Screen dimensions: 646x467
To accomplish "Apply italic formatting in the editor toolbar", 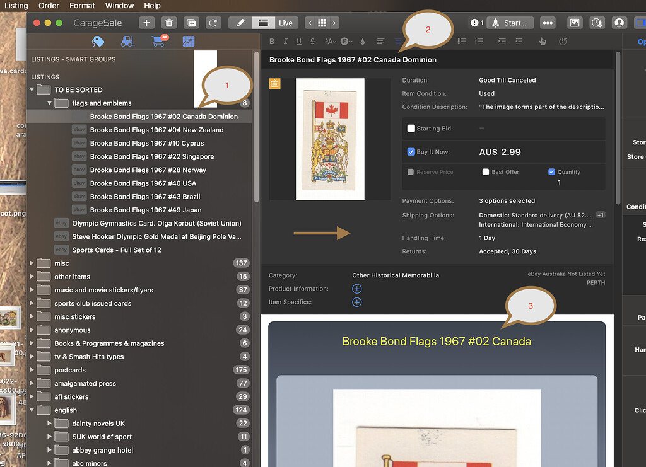I will (x=286, y=42).
